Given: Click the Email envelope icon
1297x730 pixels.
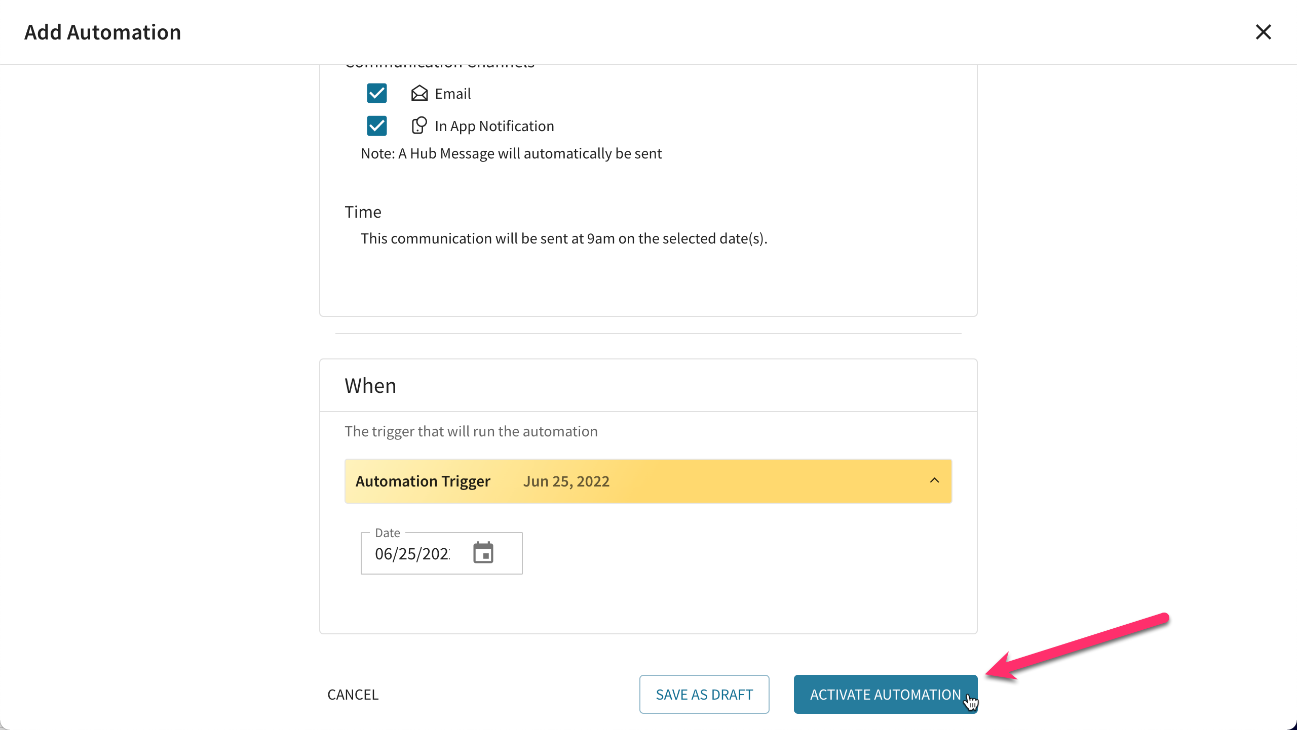Looking at the screenshot, I should click(x=419, y=93).
